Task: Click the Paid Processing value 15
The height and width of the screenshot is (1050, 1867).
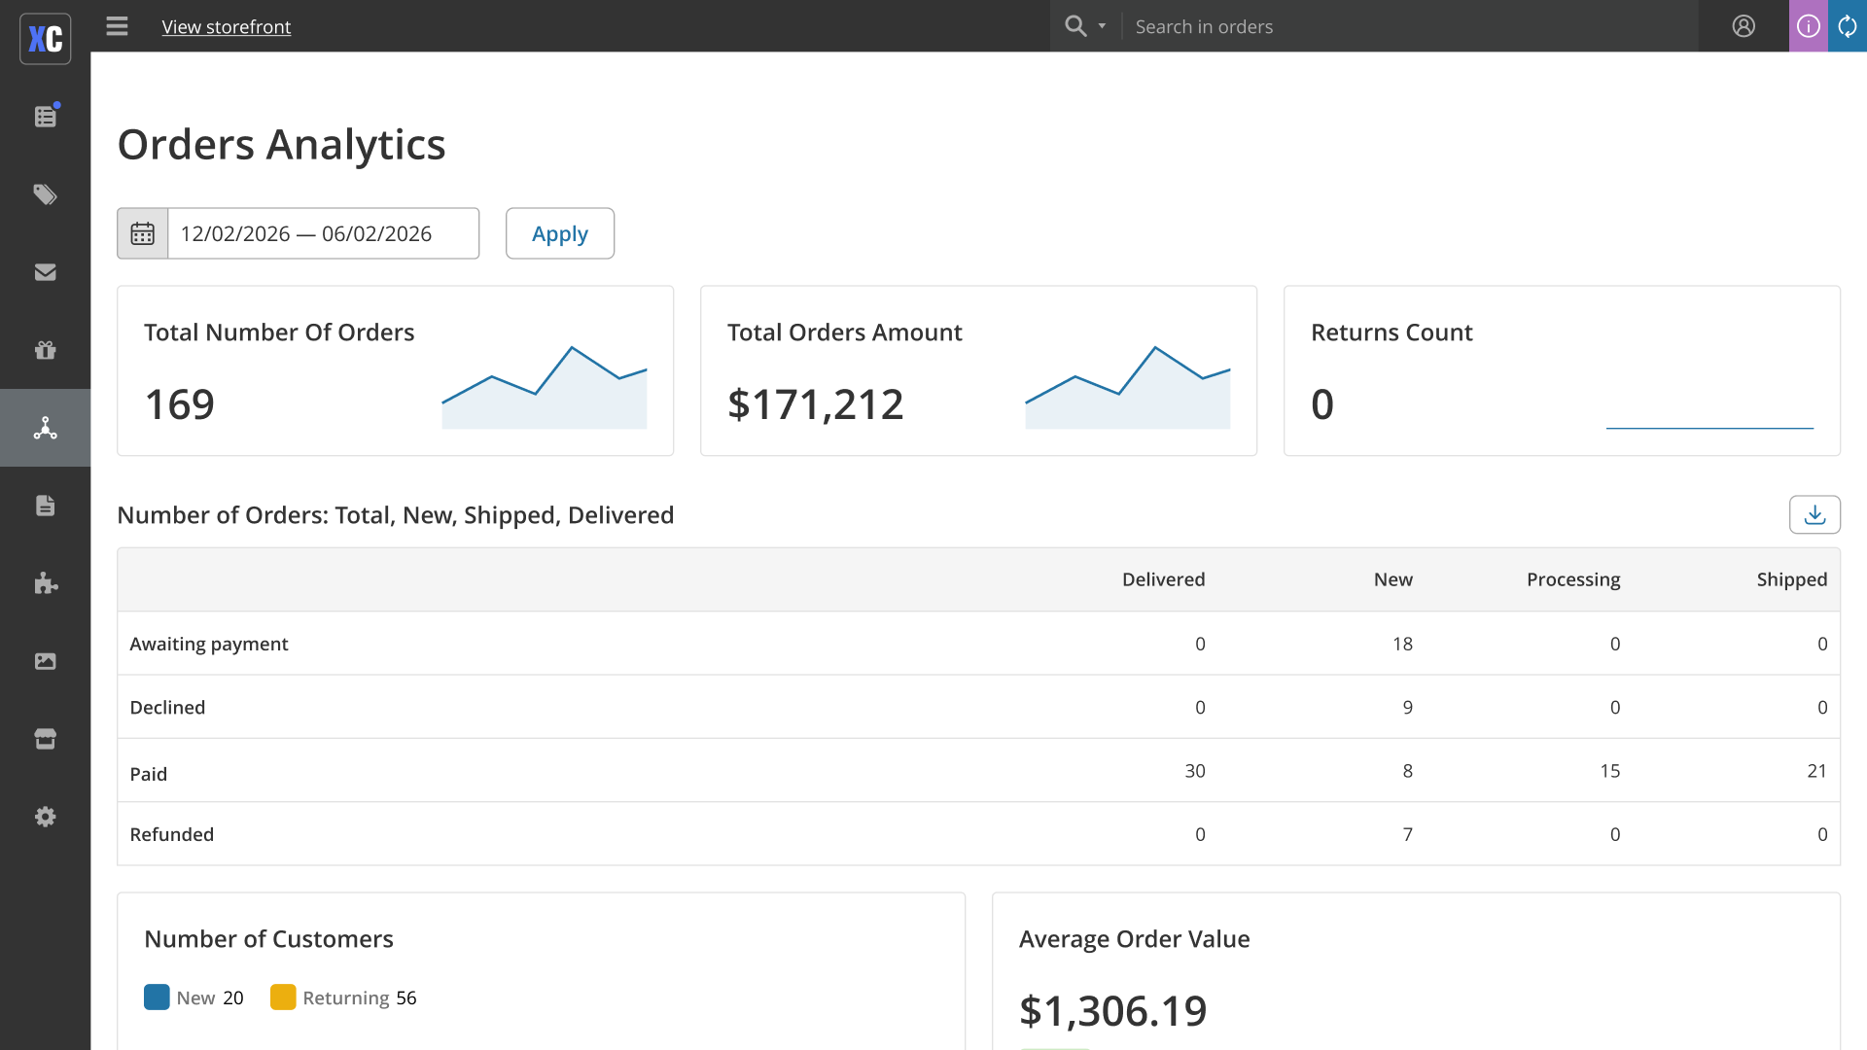Action: 1610,771
